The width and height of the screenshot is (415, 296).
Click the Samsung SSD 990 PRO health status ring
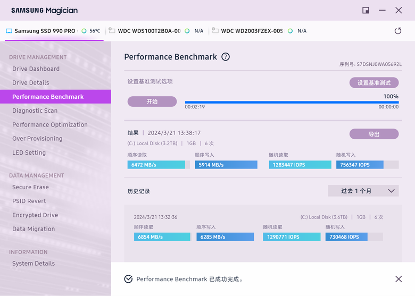point(84,31)
